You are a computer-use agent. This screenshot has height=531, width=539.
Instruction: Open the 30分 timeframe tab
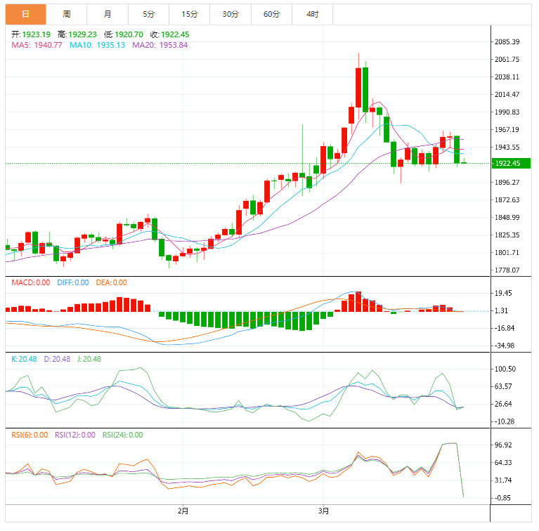coord(230,15)
